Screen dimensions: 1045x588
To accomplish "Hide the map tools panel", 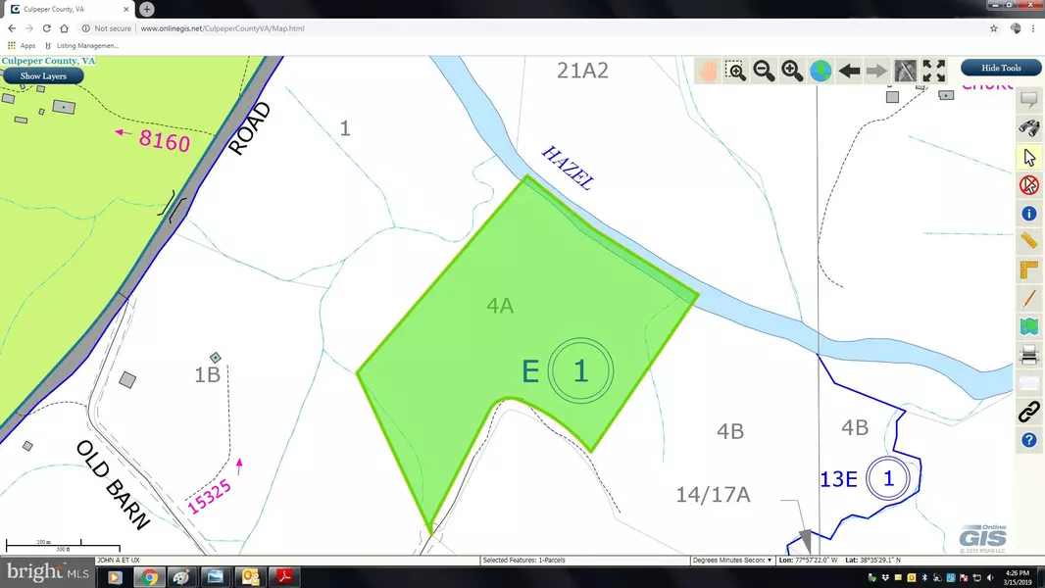I will click(x=1001, y=68).
